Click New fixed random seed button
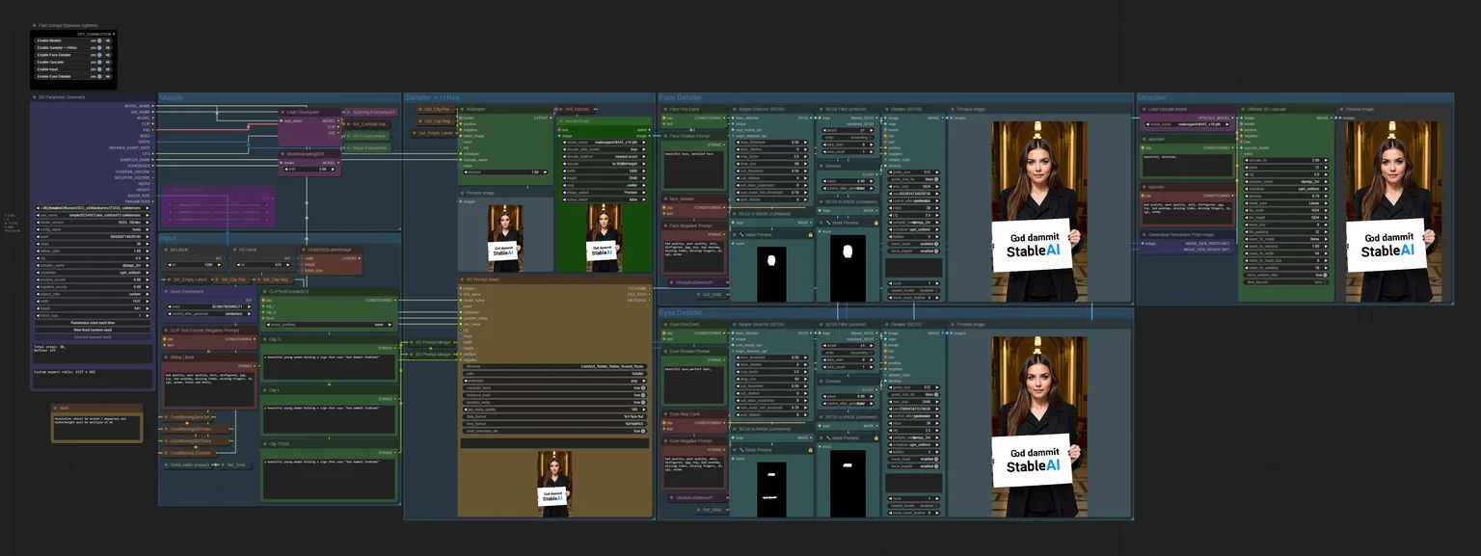Image resolution: width=1481 pixels, height=556 pixels. pyautogui.click(x=93, y=330)
